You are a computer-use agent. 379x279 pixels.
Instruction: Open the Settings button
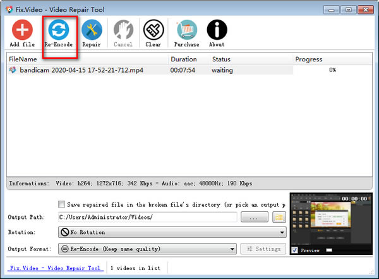click(x=263, y=249)
